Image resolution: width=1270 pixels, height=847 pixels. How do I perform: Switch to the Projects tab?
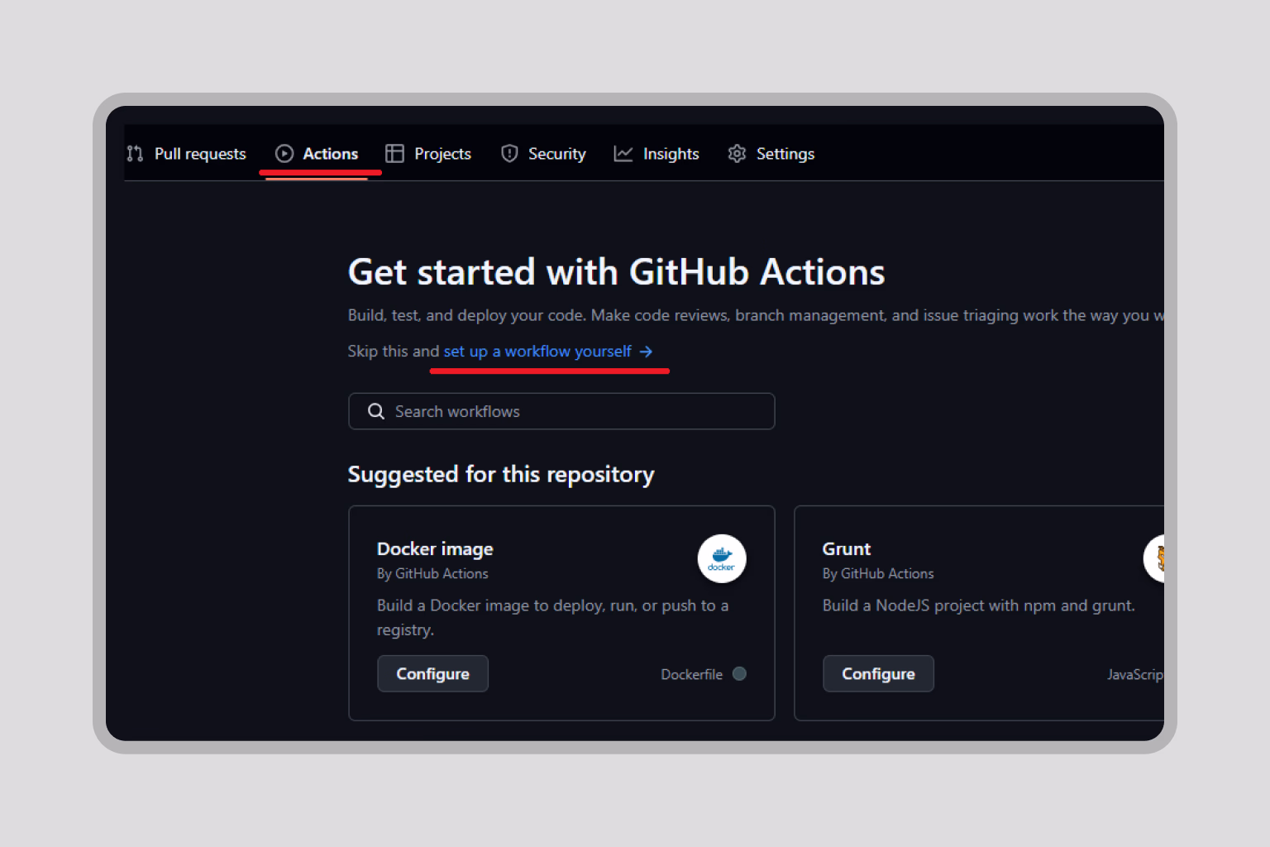pyautogui.click(x=428, y=154)
